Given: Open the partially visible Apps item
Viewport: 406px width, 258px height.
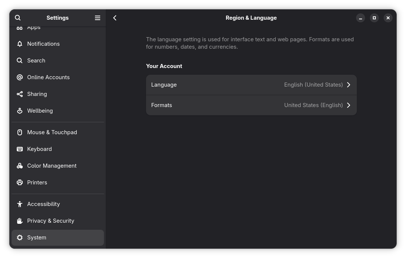Looking at the screenshot, I should click(57, 28).
